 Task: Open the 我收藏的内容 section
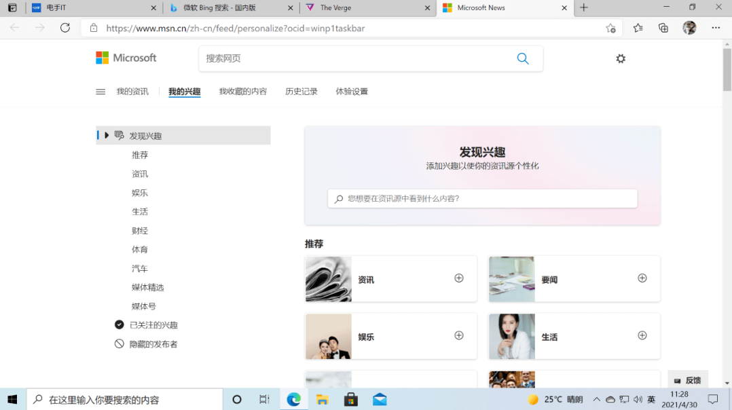[x=242, y=91]
